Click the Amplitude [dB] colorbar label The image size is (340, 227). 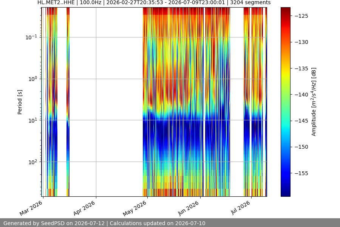click(314, 102)
